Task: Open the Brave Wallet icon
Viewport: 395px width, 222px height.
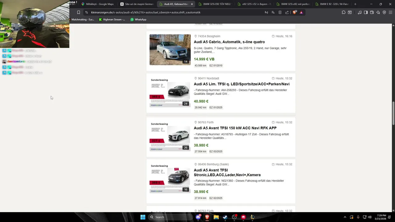Action: (x=372, y=12)
